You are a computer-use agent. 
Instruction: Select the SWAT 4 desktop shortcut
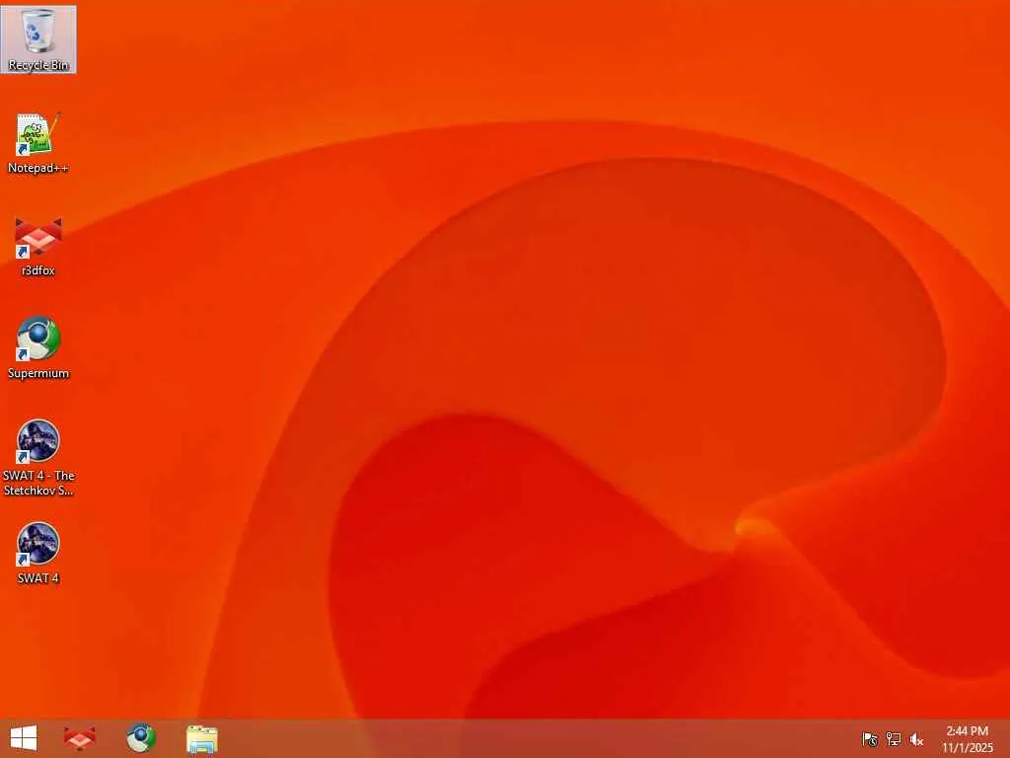coord(38,553)
